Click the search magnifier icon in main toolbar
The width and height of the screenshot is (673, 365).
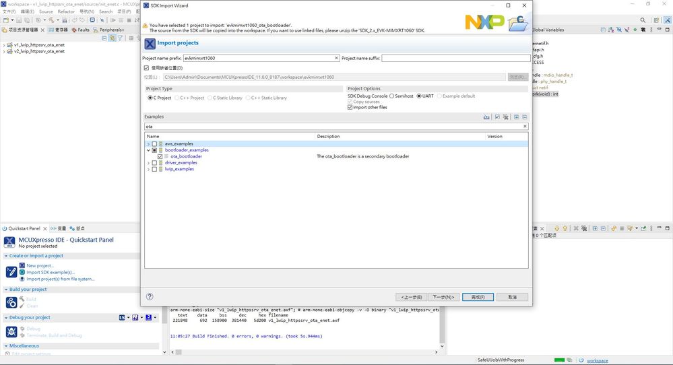[x=643, y=20]
